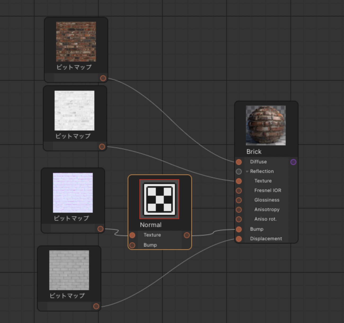The height and width of the screenshot is (323, 344).
Task: Click the purple output socket on Brick
Action: tap(293, 162)
